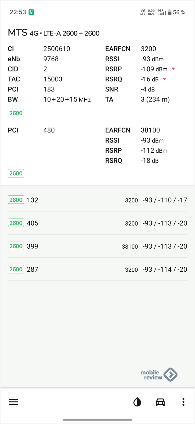Tap the 2600 band badge under BW
The height and width of the screenshot is (424, 195).
pos(16,113)
